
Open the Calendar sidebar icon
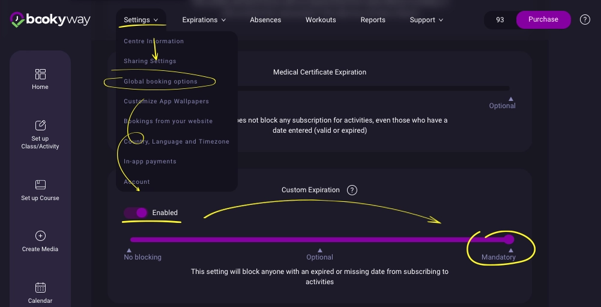[40, 287]
